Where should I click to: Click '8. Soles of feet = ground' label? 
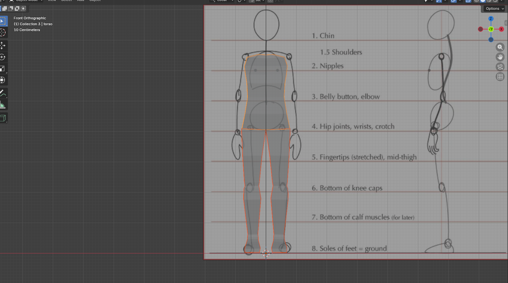click(349, 249)
